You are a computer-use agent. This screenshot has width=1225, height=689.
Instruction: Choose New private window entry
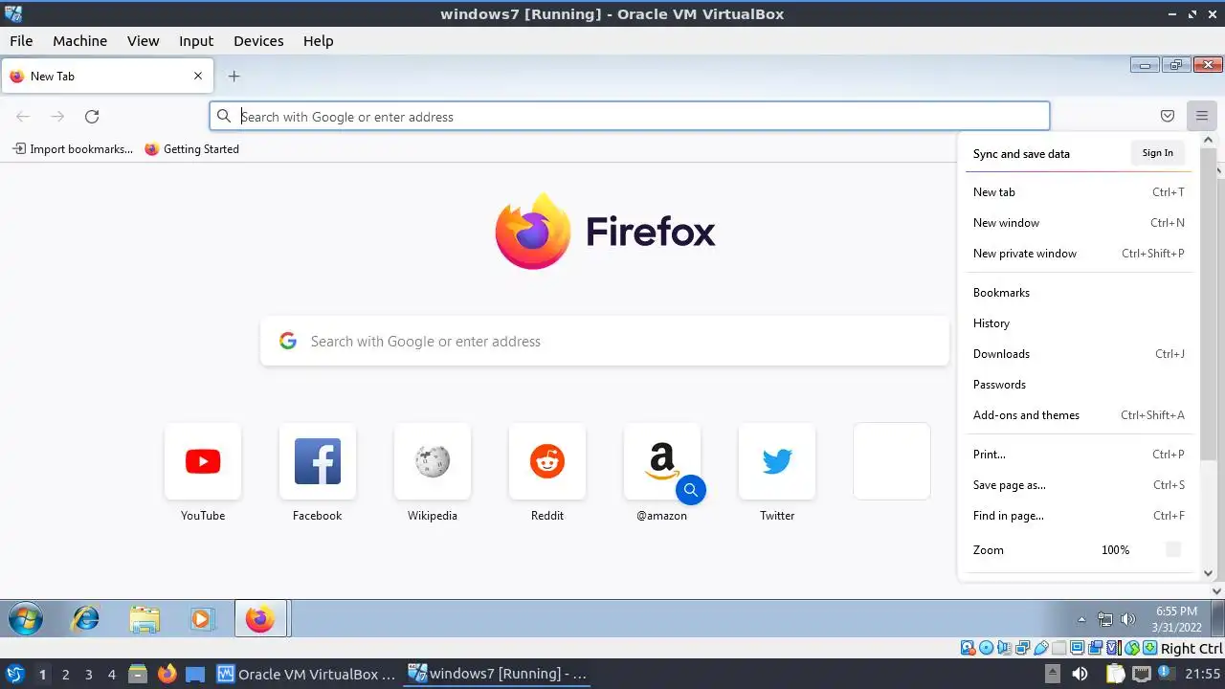pos(1079,254)
